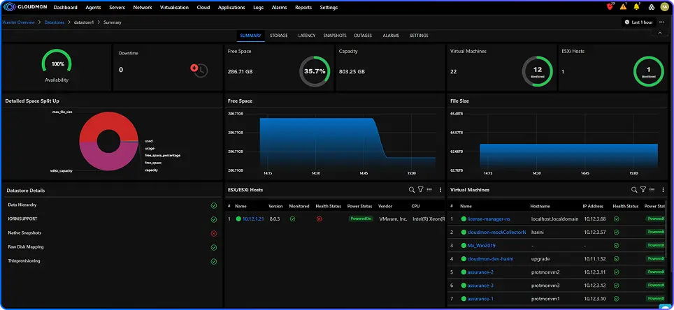Filter the ESX/ESXi Hosts table

point(421,189)
